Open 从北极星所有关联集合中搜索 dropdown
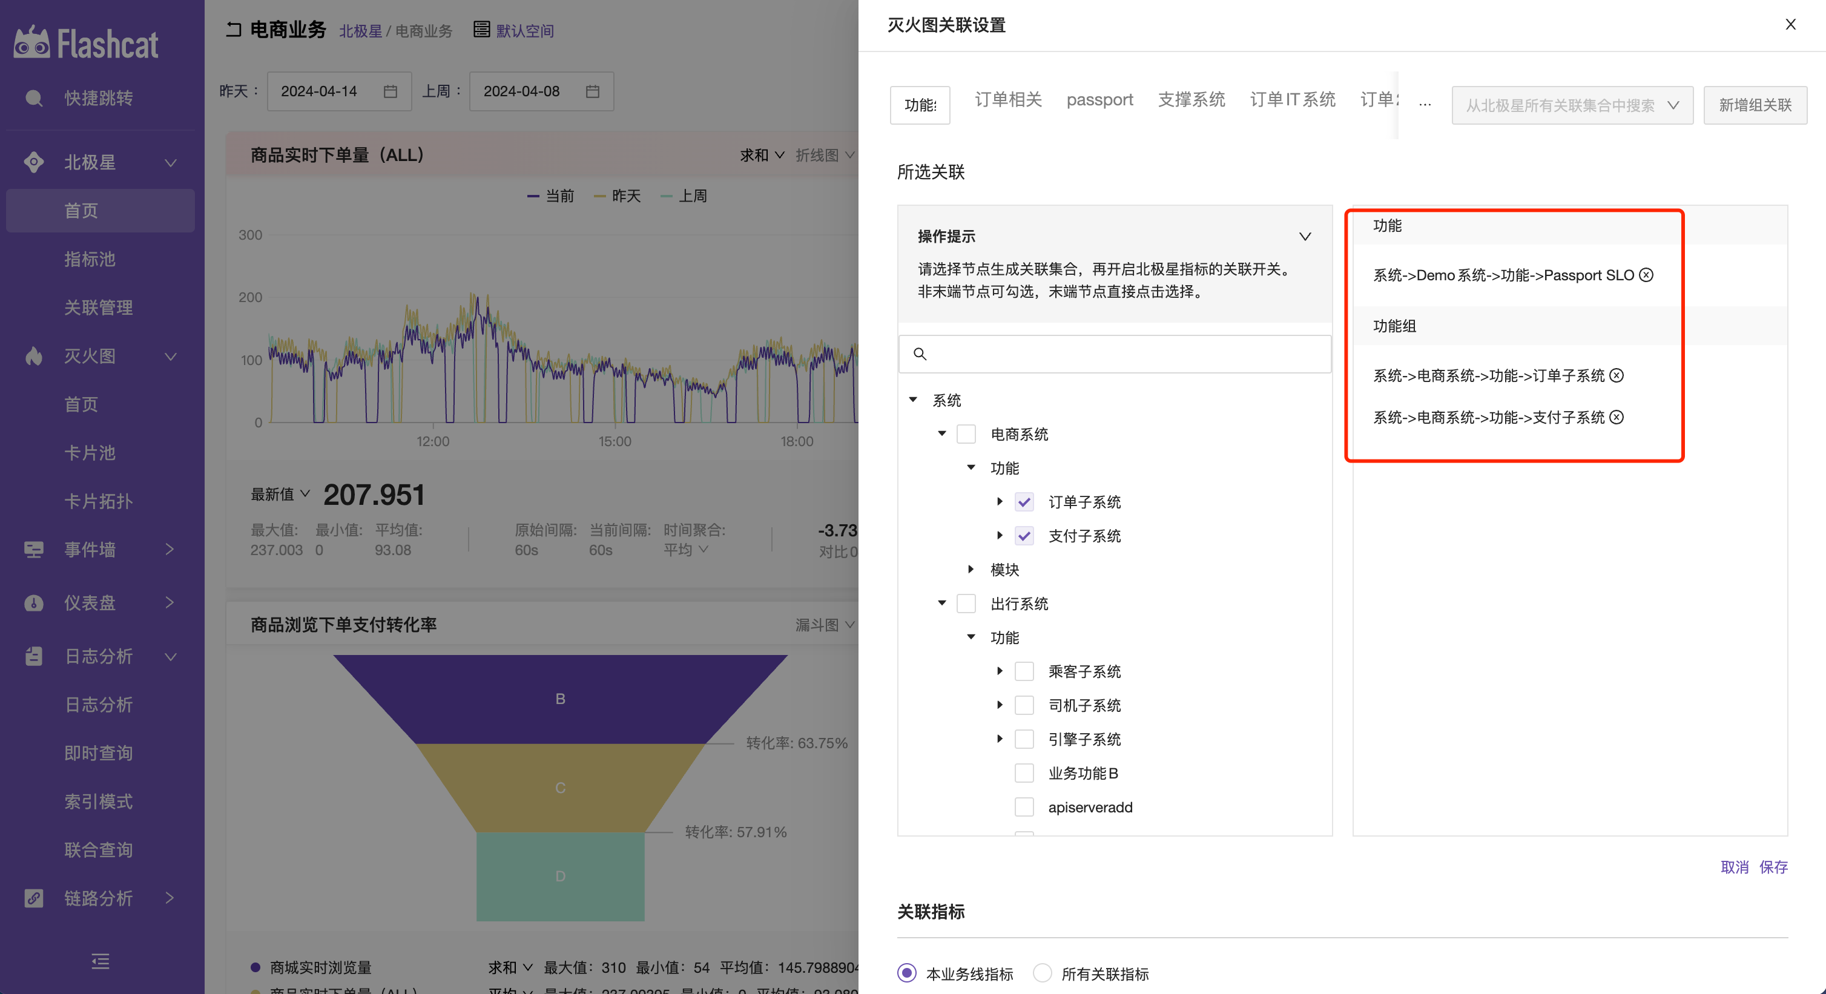This screenshot has width=1826, height=994. pyautogui.click(x=1572, y=106)
